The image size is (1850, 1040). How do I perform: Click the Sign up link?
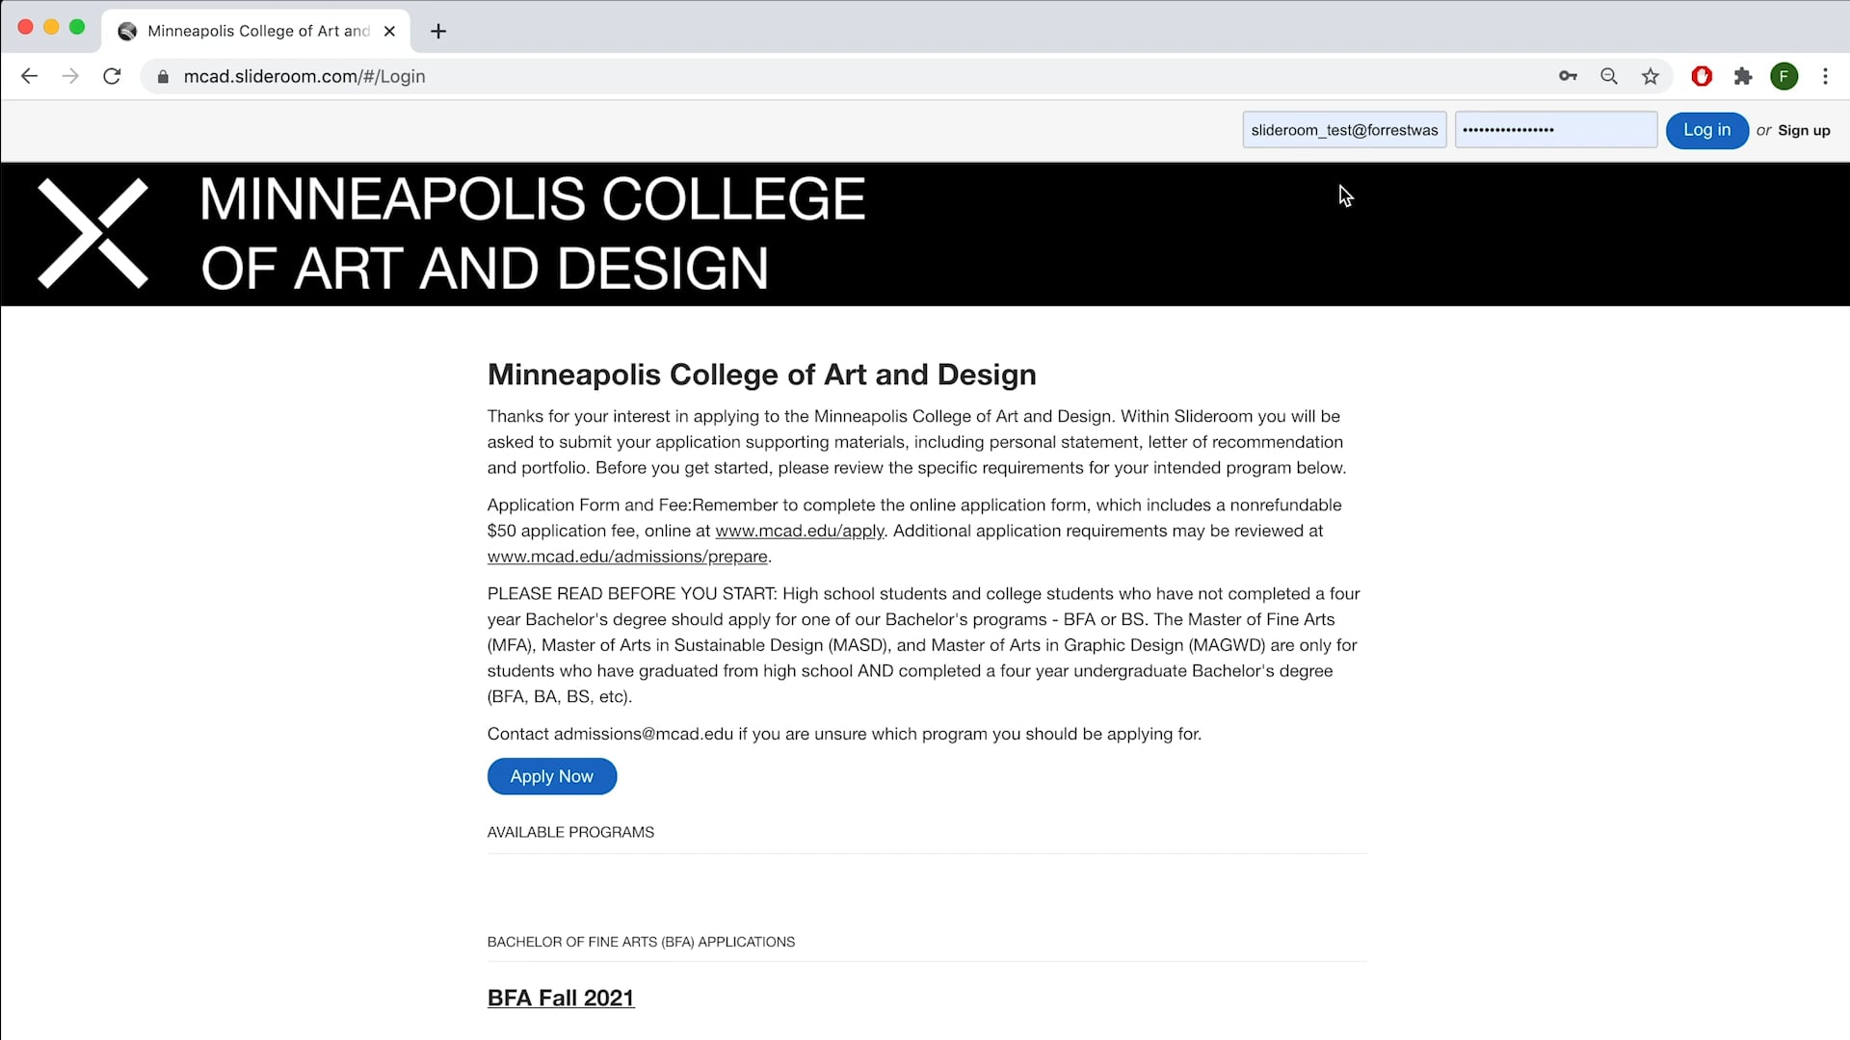1803,130
